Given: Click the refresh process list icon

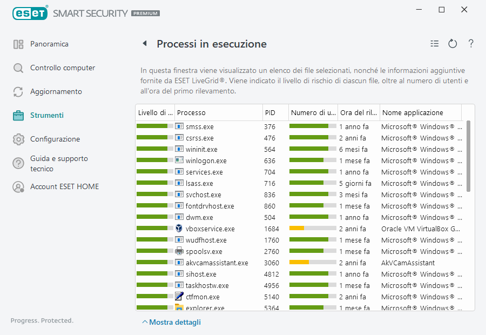Looking at the screenshot, I should point(453,44).
